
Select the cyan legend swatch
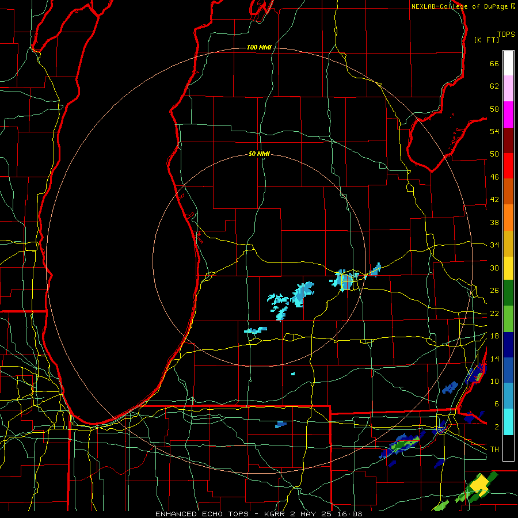[x=508, y=422]
